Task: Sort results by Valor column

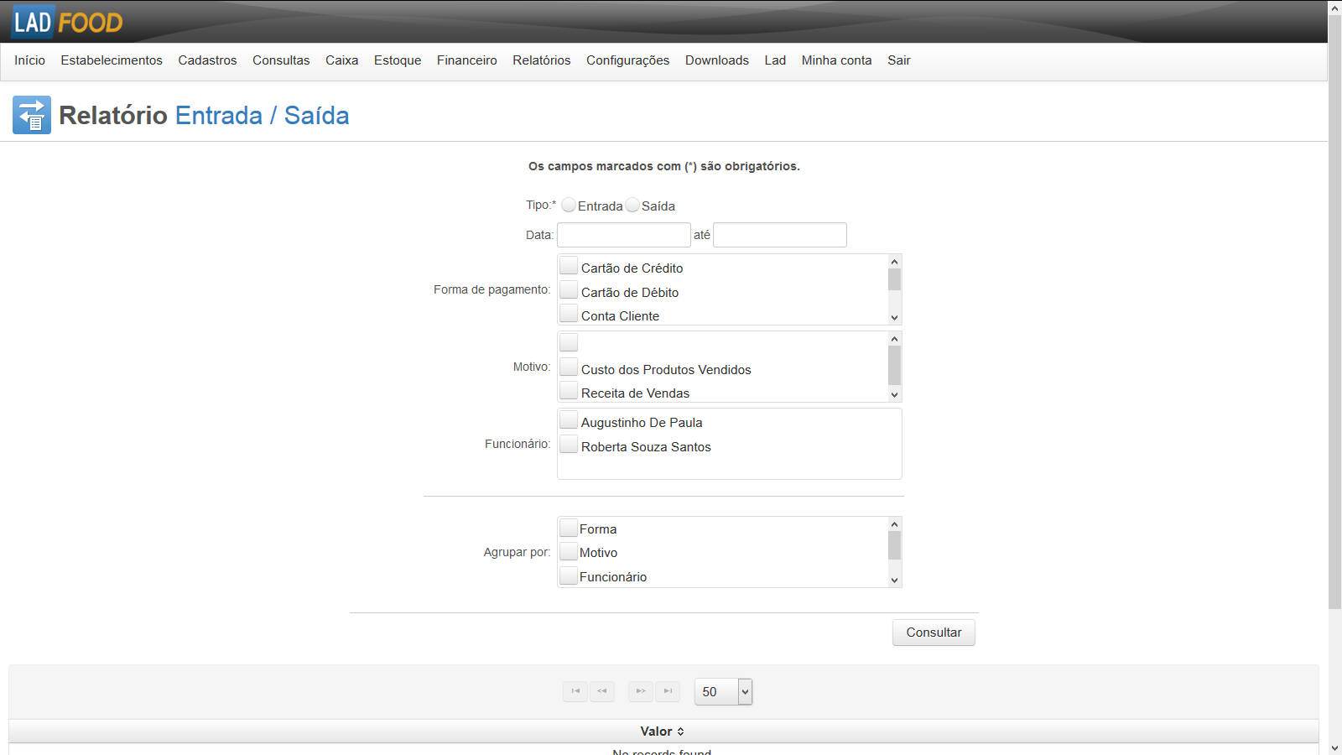Action: pyautogui.click(x=663, y=732)
